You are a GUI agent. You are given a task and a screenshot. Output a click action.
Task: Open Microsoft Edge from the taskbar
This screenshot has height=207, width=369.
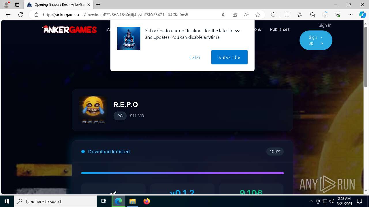[118, 201]
